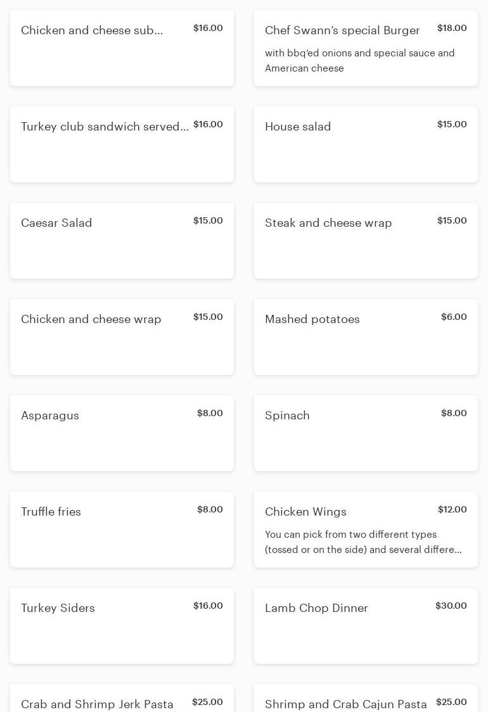
Task: Click the bbq'ed onions burger description
Action: [359, 60]
